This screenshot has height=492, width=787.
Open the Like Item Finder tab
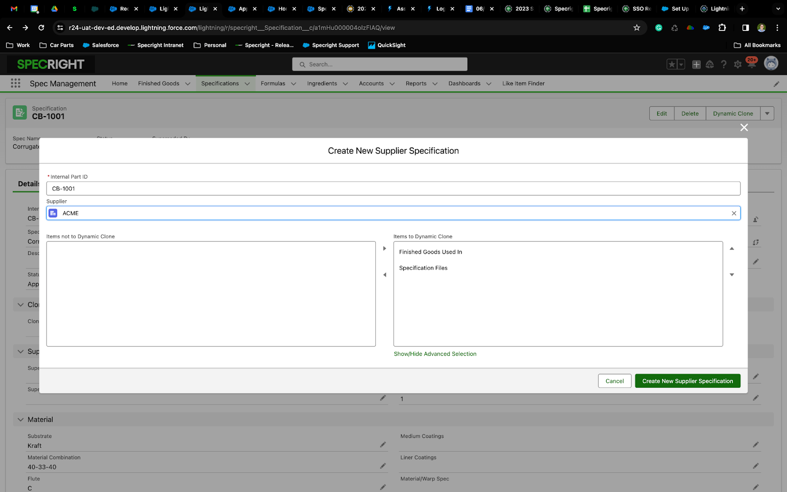pyautogui.click(x=523, y=84)
